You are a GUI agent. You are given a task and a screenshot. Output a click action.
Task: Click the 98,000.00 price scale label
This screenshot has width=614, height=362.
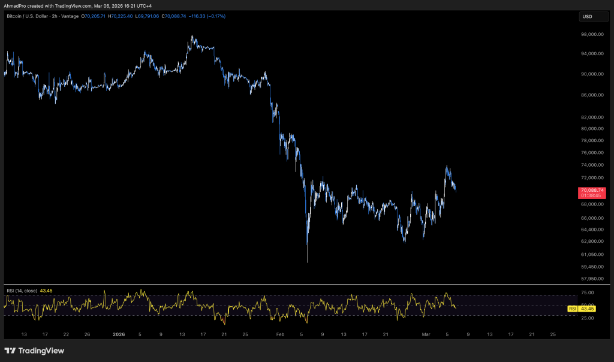(x=592, y=35)
